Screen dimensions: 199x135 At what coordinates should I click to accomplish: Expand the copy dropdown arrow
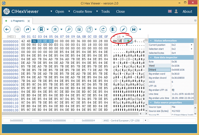(x=96, y=29)
